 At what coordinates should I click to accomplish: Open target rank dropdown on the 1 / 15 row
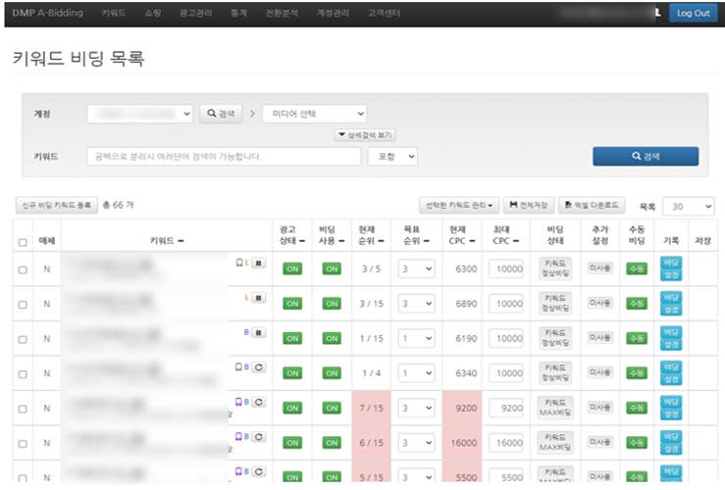click(x=416, y=338)
